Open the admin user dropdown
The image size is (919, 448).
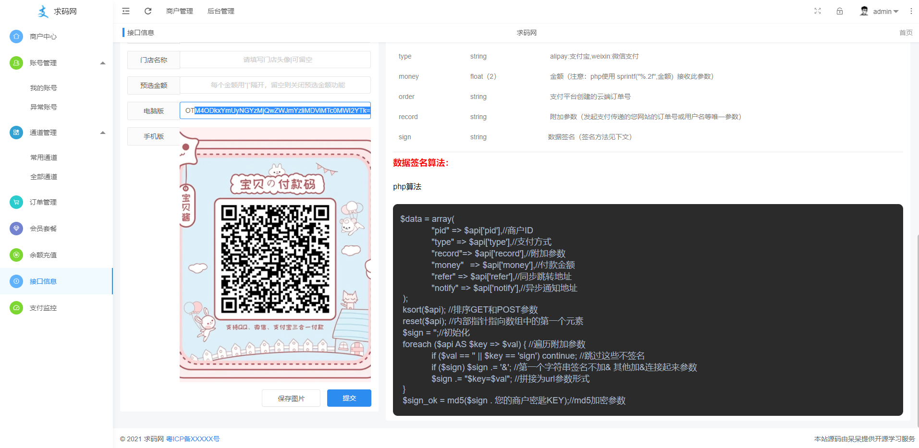885,12
